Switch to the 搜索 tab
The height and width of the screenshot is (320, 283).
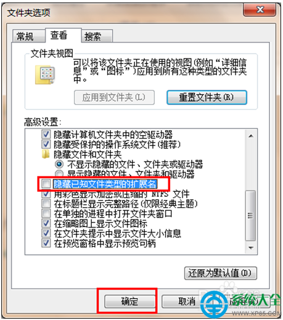[x=97, y=36]
